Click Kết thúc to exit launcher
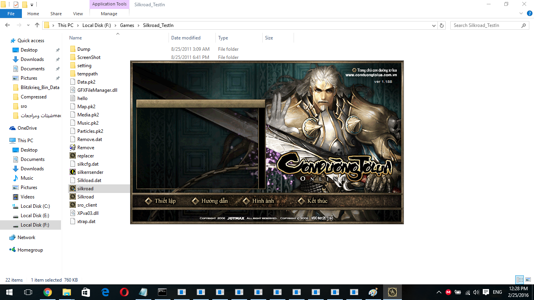This screenshot has width=534, height=300. [313, 201]
